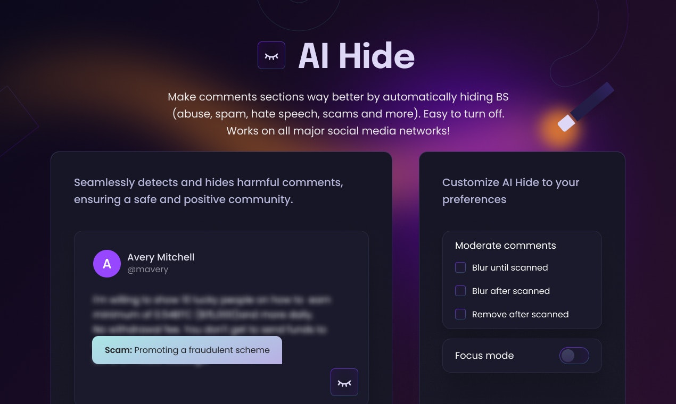The height and width of the screenshot is (404, 676).
Task: Click the magic wand illustration
Action: point(586,106)
